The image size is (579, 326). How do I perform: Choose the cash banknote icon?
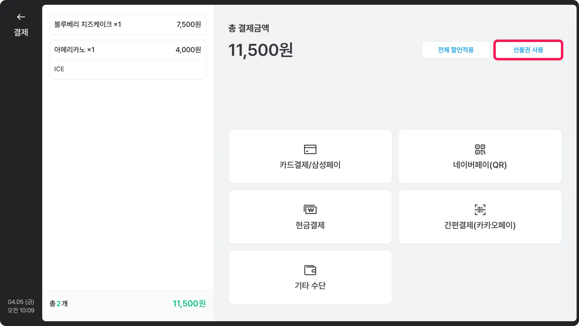pos(310,209)
